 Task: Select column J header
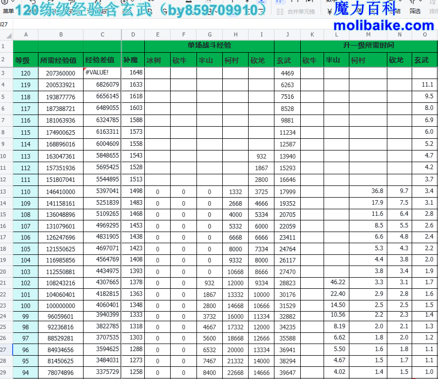click(x=288, y=34)
